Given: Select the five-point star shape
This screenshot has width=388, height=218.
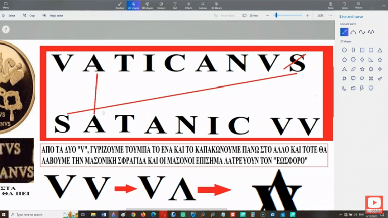Looking at the screenshot, I should click(x=362, y=69).
